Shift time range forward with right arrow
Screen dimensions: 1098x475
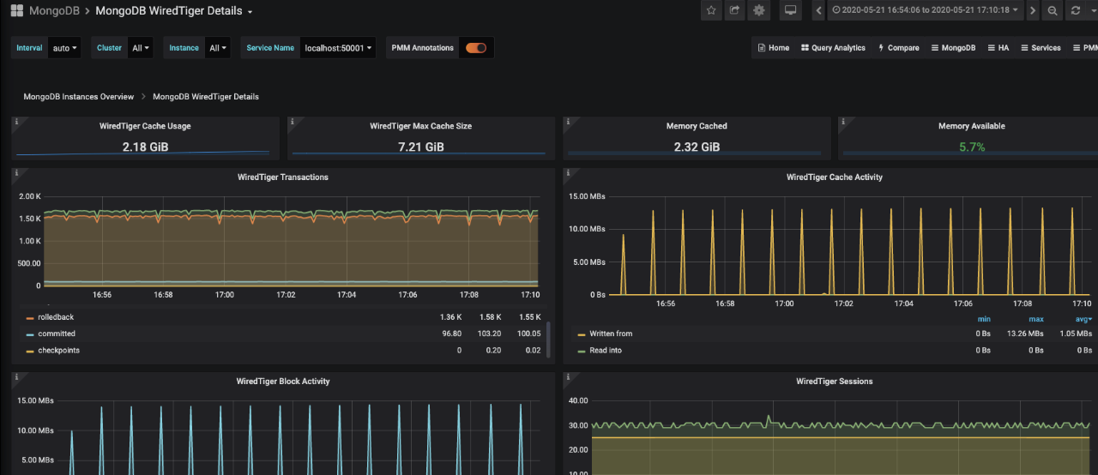click(x=1032, y=11)
